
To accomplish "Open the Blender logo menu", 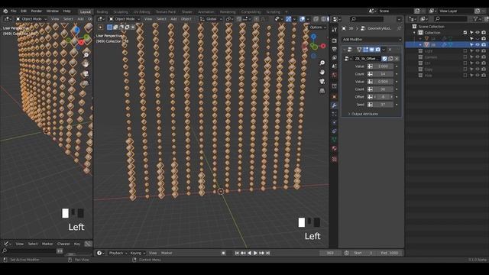I will pyautogui.click(x=5, y=11).
